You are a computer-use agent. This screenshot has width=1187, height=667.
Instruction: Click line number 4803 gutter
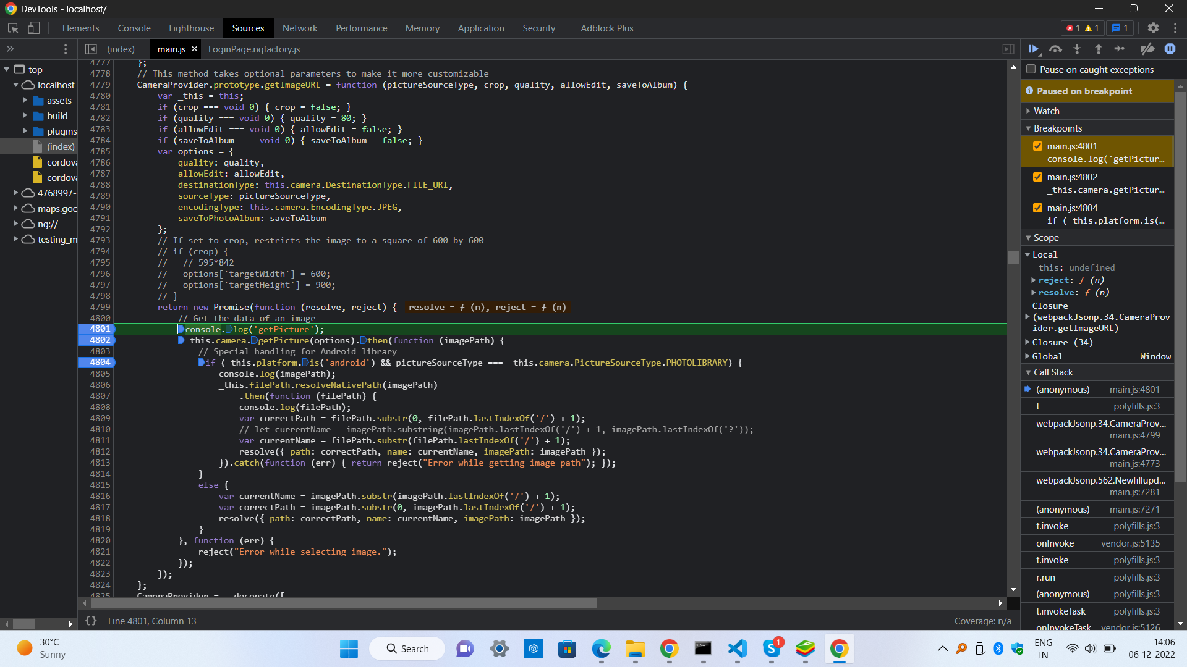point(100,351)
